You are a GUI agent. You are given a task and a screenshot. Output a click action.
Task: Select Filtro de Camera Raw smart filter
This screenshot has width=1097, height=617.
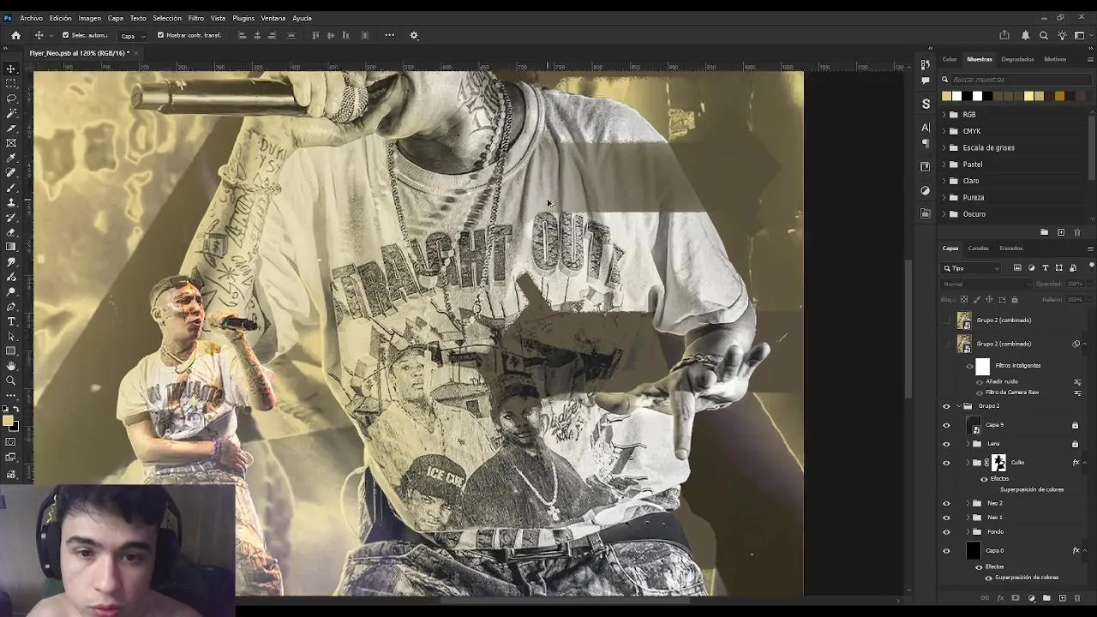click(1012, 392)
